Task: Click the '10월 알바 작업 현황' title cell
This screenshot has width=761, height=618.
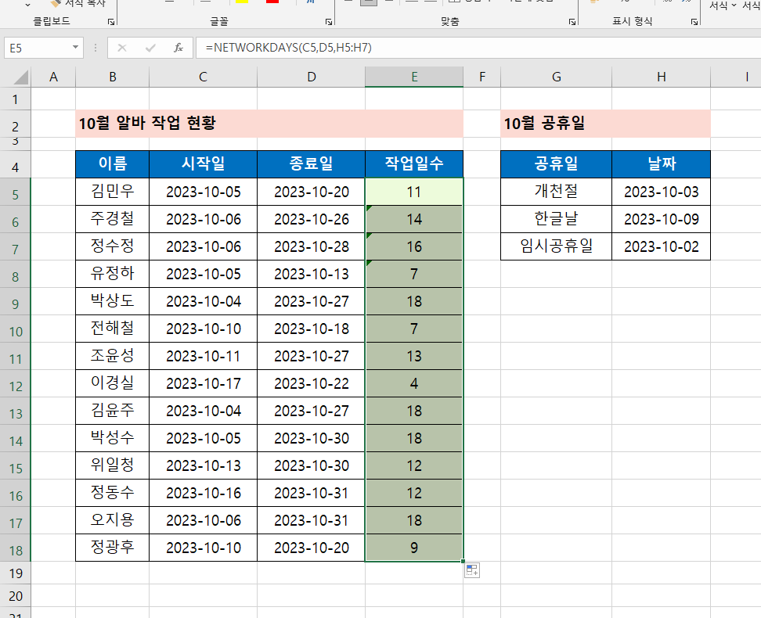Action: point(269,124)
